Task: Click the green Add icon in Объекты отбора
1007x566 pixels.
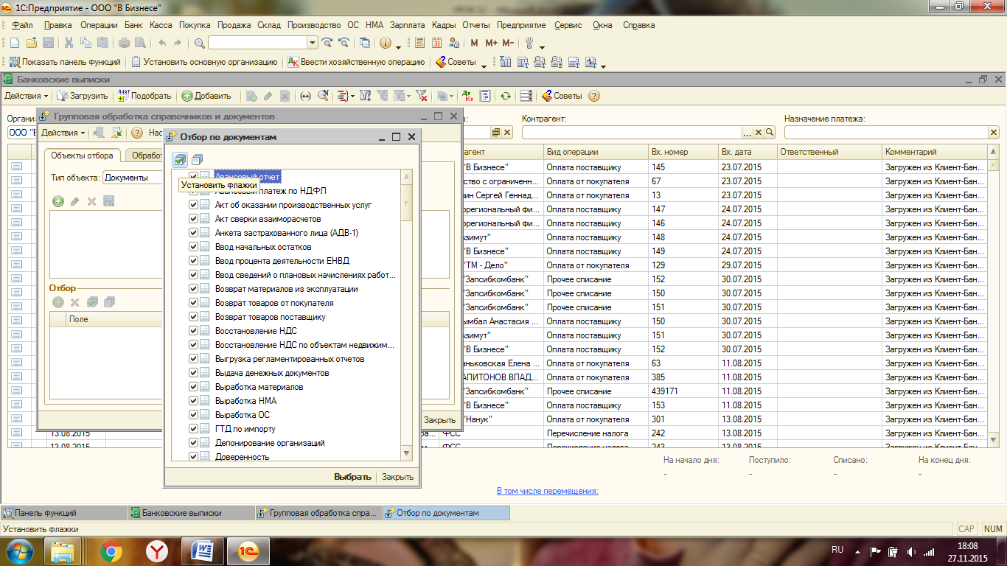Action: click(x=58, y=201)
